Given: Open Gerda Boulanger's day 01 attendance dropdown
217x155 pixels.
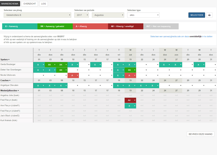Looking at the screenshot, I should point(39,64).
